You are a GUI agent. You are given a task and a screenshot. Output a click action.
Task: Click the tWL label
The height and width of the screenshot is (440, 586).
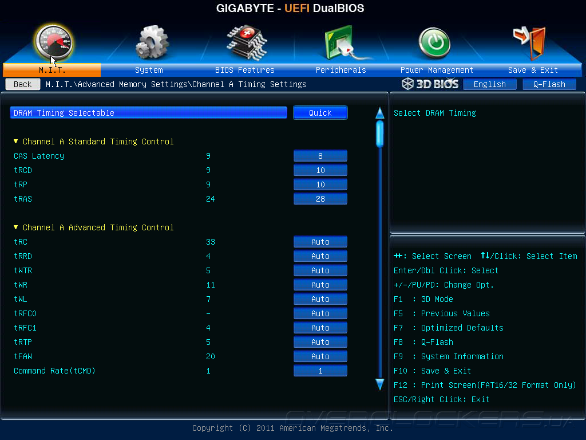(x=21, y=299)
